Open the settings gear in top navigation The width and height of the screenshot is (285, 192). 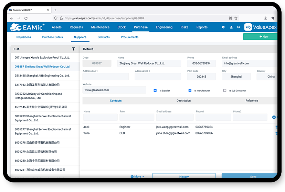point(223,27)
